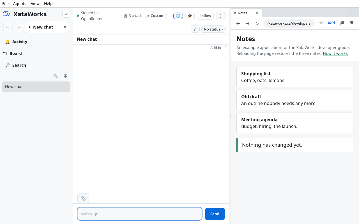Viewport: 359px width, 224px height.
Task: Reload the Notes browser page
Action: click(x=257, y=23)
